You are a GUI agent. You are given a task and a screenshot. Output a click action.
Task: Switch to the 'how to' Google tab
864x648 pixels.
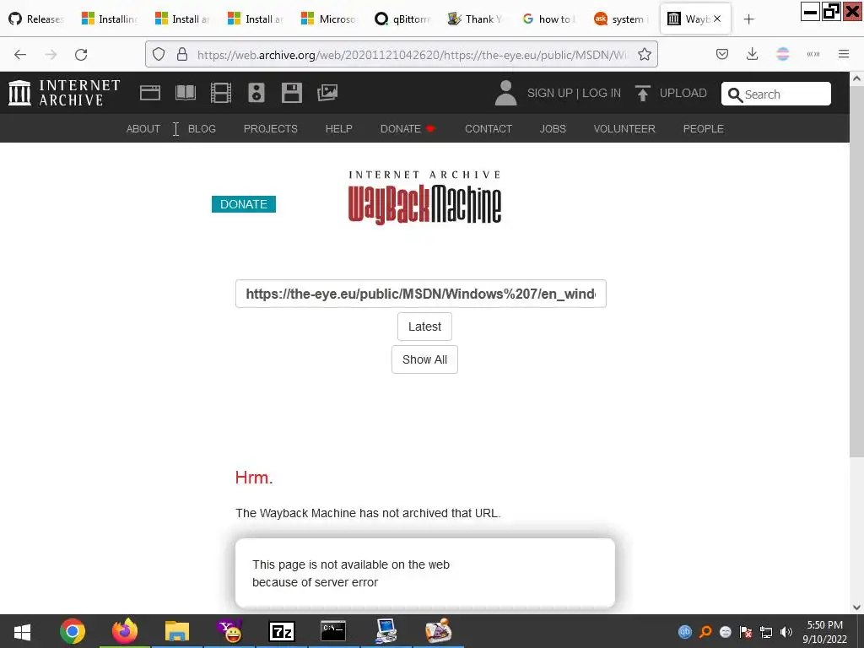pyautogui.click(x=550, y=19)
